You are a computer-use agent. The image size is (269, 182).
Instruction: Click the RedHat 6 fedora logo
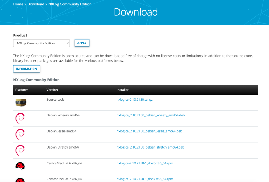click(x=20, y=166)
